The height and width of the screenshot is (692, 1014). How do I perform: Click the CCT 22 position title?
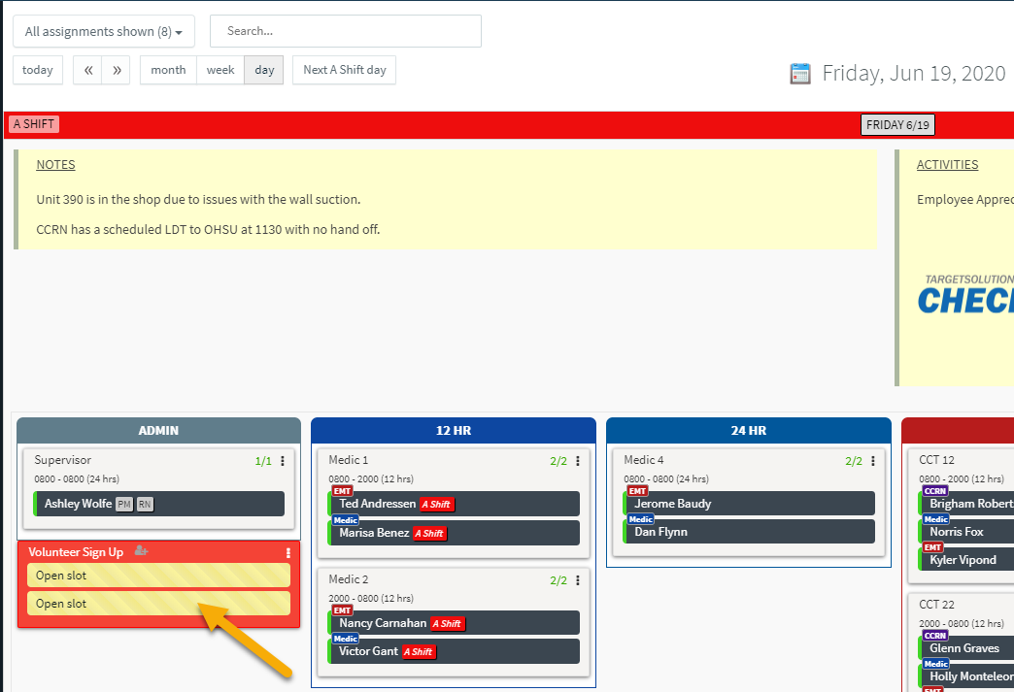[936, 605]
